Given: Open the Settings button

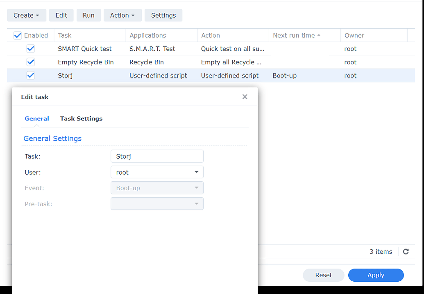Looking at the screenshot, I should point(163,15).
